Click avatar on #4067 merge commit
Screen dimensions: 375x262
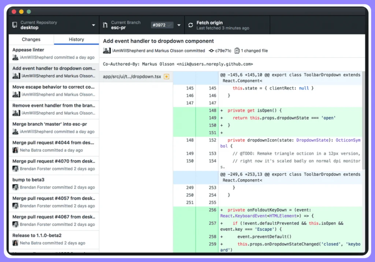(15, 224)
